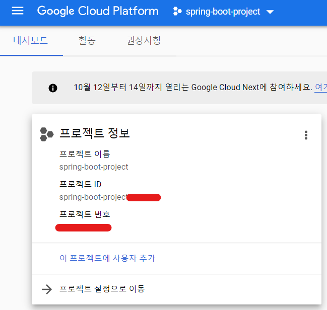Open the Google Cloud Next link in the banner
Image resolution: width=327 pixels, height=310 pixels.
tap(321, 87)
